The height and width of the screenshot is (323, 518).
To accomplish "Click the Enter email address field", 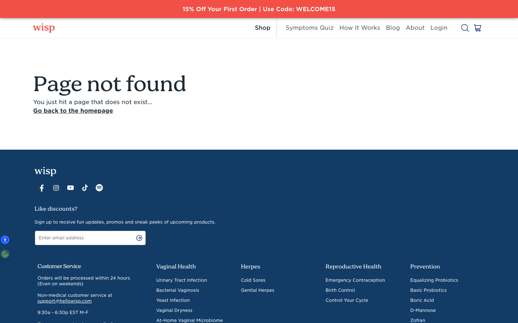I will point(85,238).
